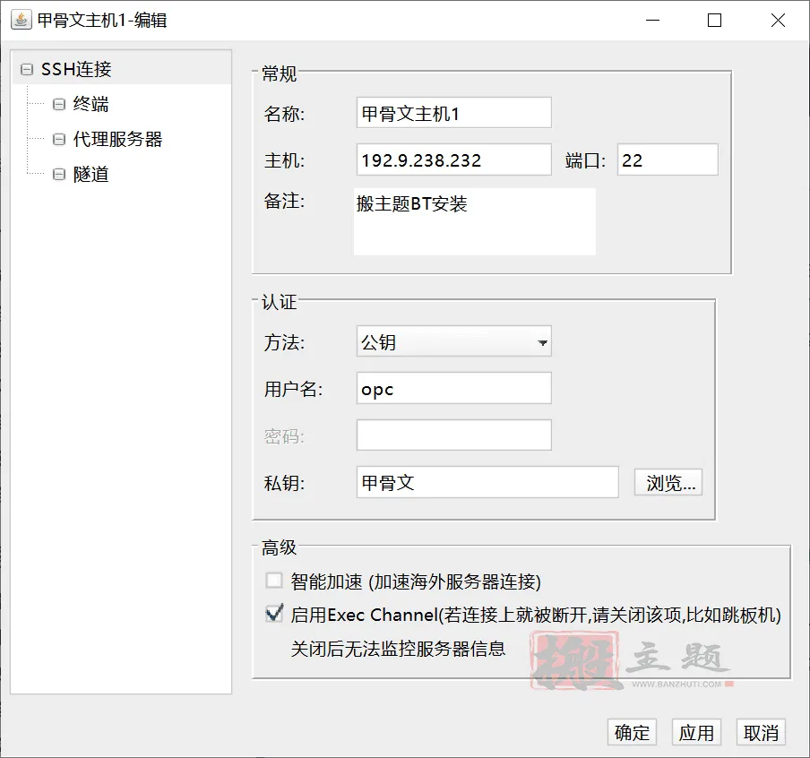
Task: Enable the 智能加速 checkbox
Action: point(274,581)
